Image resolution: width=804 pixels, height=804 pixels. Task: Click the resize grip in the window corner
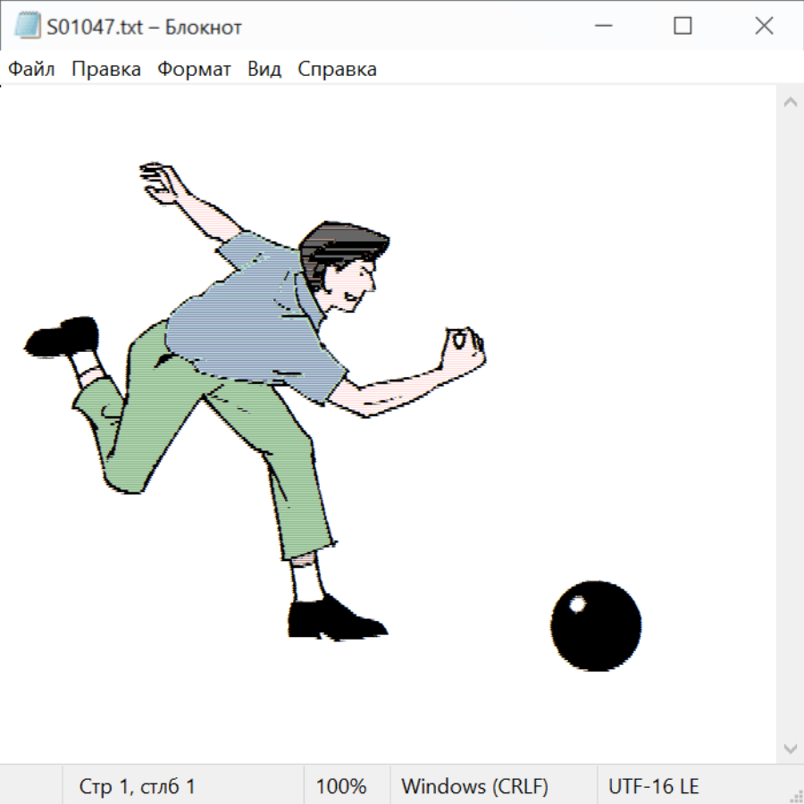[796, 796]
